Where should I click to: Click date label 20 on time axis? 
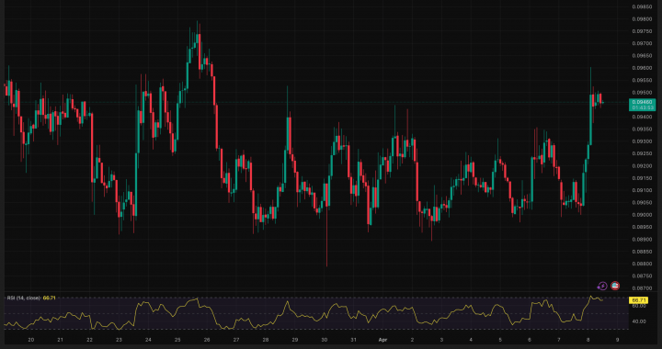(x=31, y=340)
